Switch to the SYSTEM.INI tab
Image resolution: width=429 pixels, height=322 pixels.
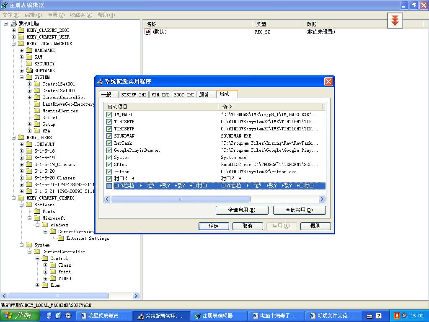tap(134, 94)
